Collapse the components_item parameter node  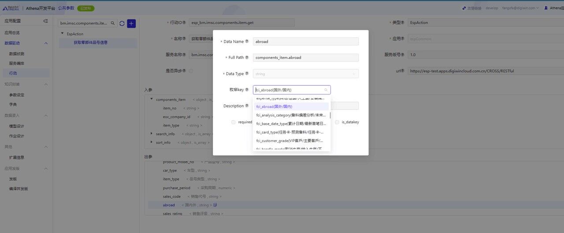click(152, 99)
